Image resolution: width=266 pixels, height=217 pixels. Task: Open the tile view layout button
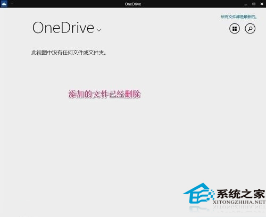[235, 29]
